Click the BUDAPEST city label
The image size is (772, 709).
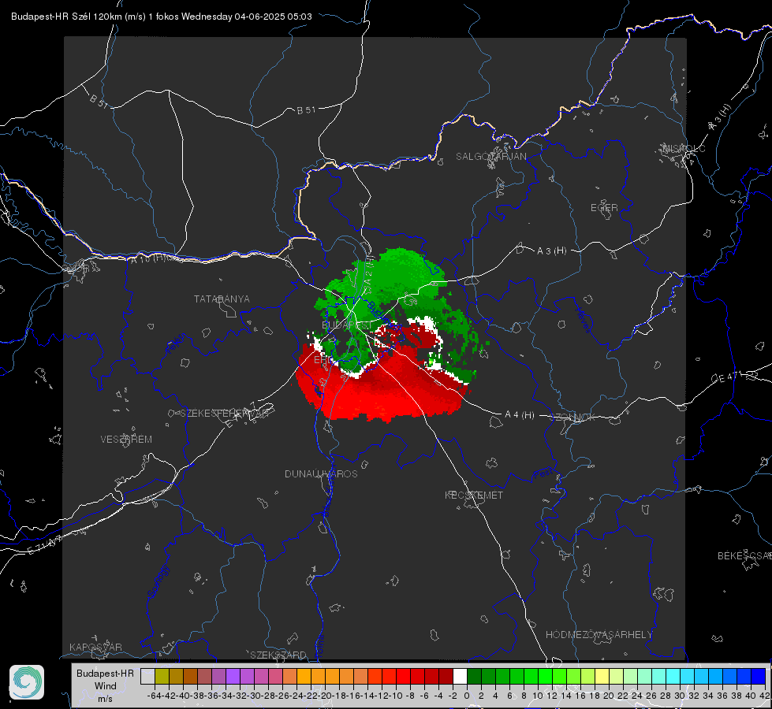347,325
